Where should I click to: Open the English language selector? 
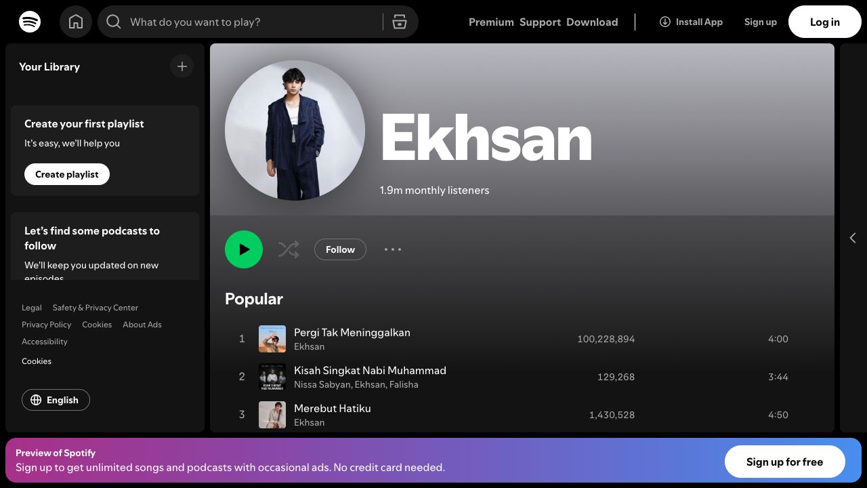pos(56,400)
